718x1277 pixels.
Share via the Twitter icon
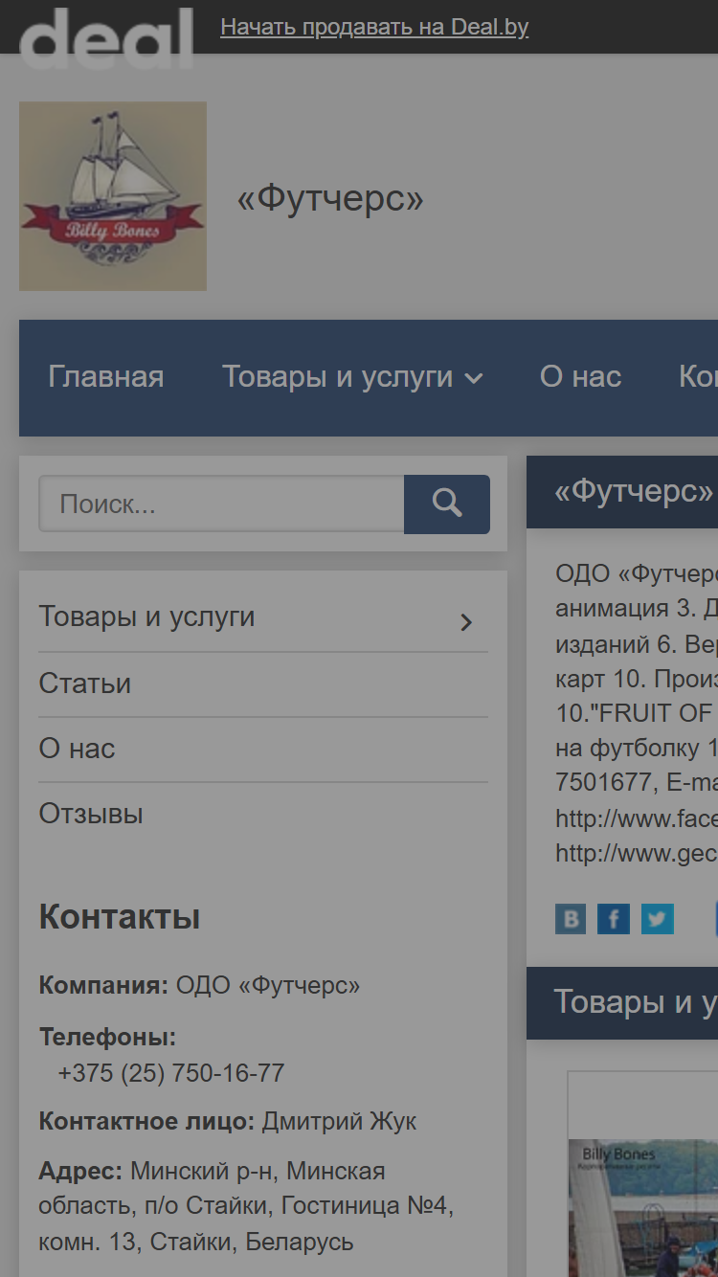point(658,919)
